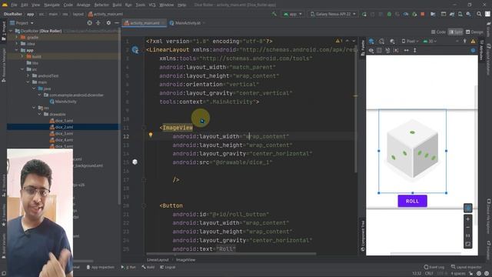Image resolution: width=492 pixels, height=277 pixels.
Task: Click the Run app icon in toolbar
Action: [x=364, y=14]
